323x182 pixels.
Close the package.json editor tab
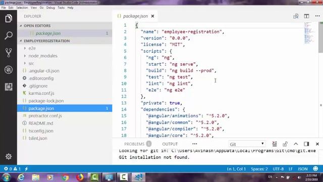pos(152,16)
